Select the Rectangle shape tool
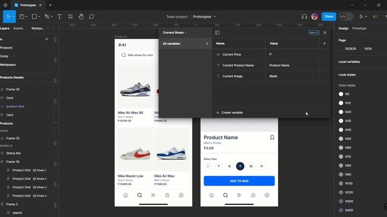The width and height of the screenshot is (387, 217). coord(34,16)
